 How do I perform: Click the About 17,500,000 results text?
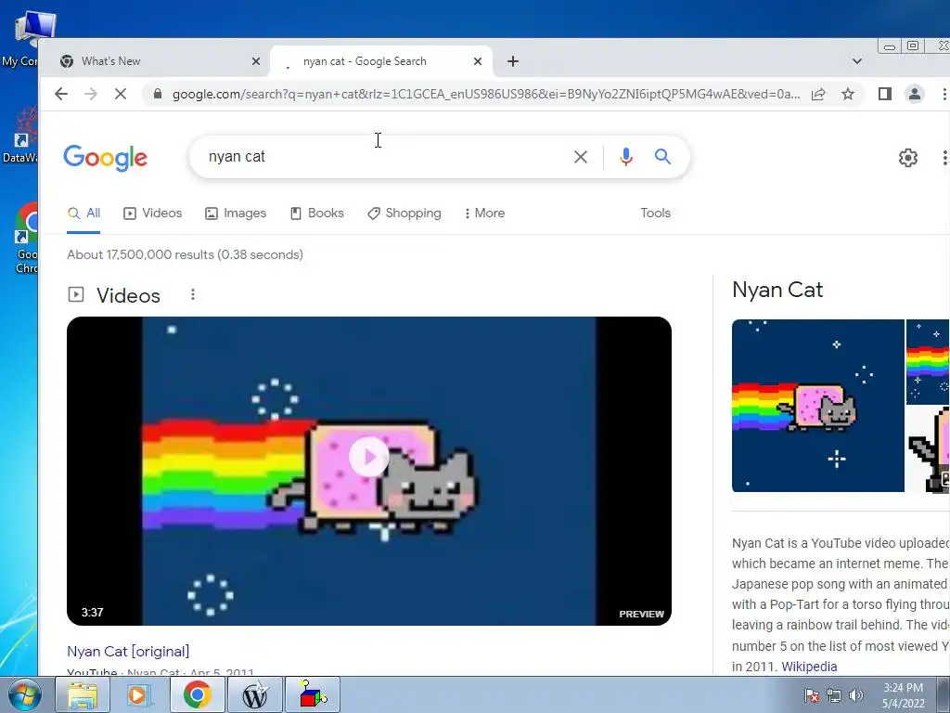click(185, 254)
